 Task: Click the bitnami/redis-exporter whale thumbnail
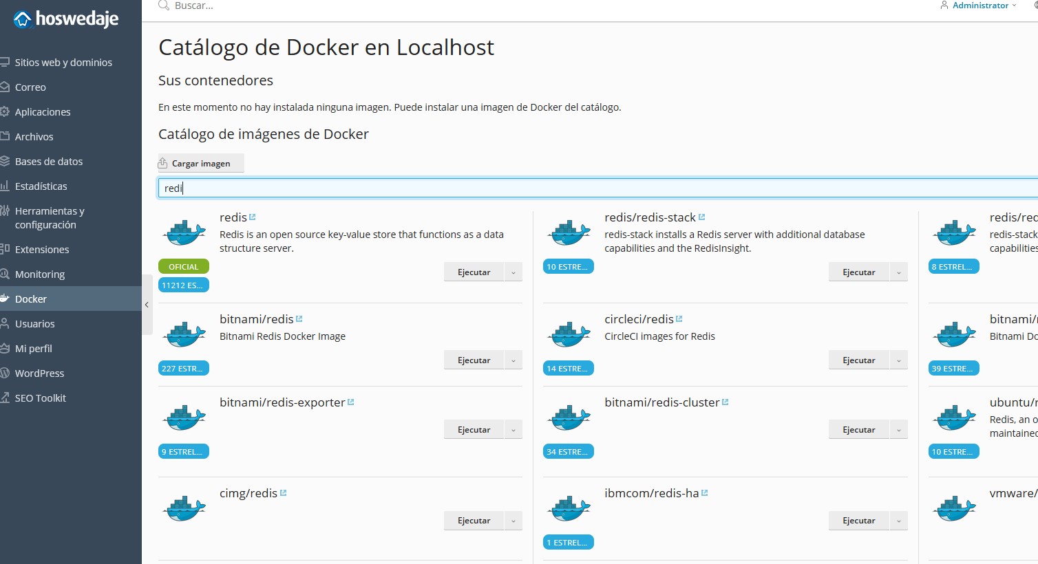184,417
